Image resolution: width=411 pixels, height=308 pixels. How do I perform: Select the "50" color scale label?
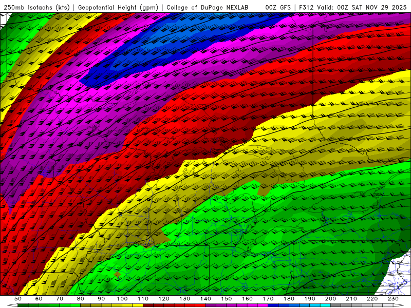pos(18,299)
